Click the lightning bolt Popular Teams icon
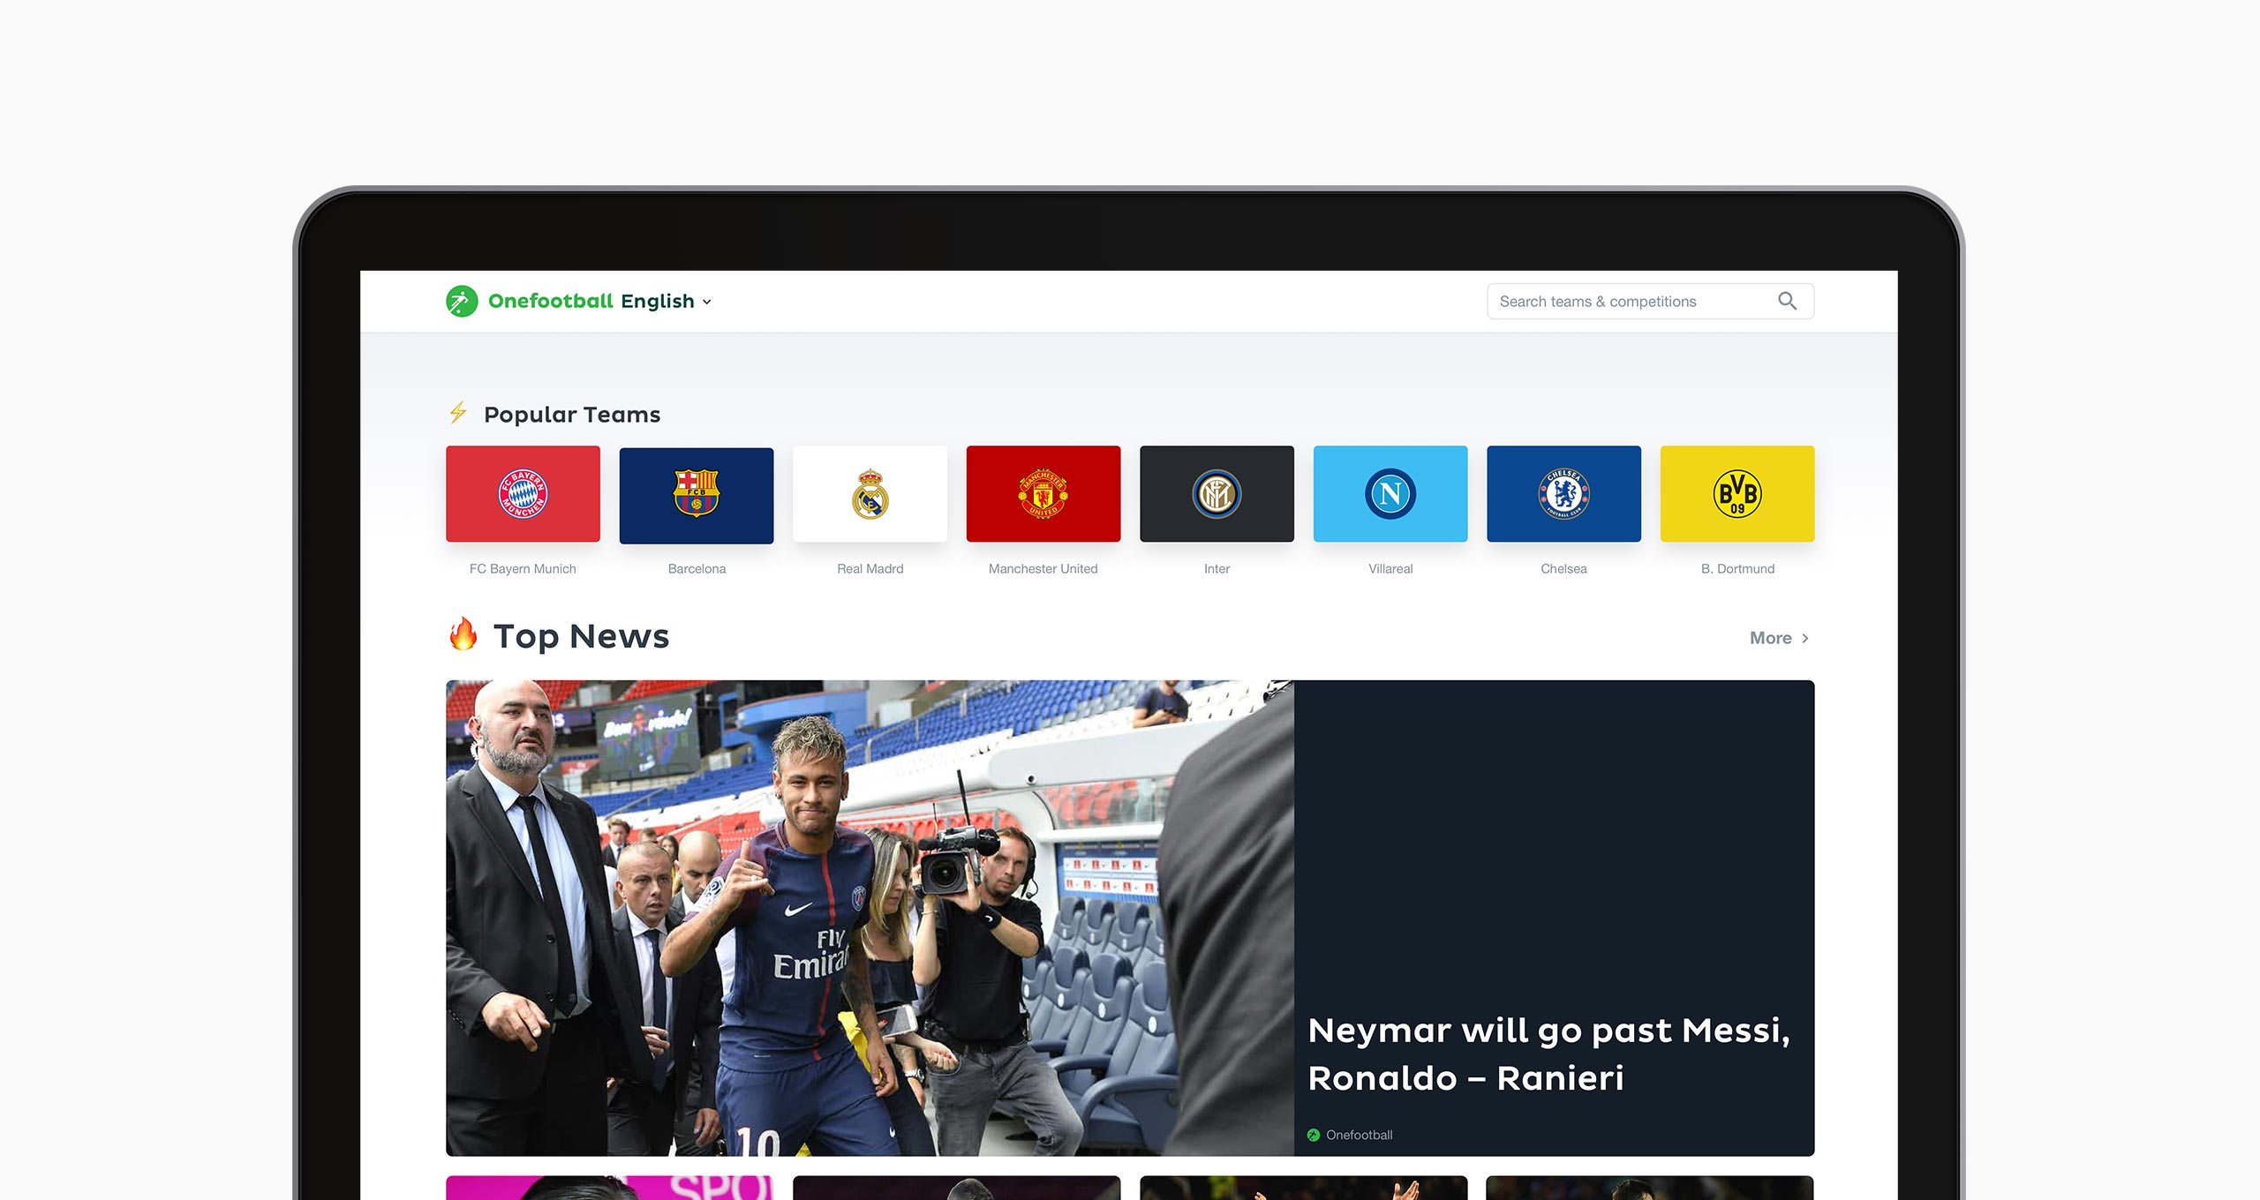 [457, 412]
